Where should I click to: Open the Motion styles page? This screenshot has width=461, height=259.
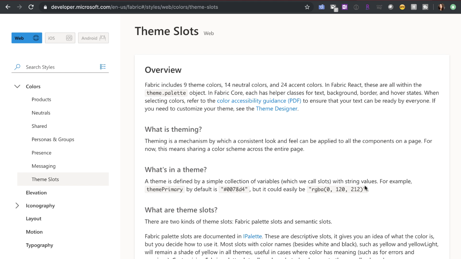(34, 232)
